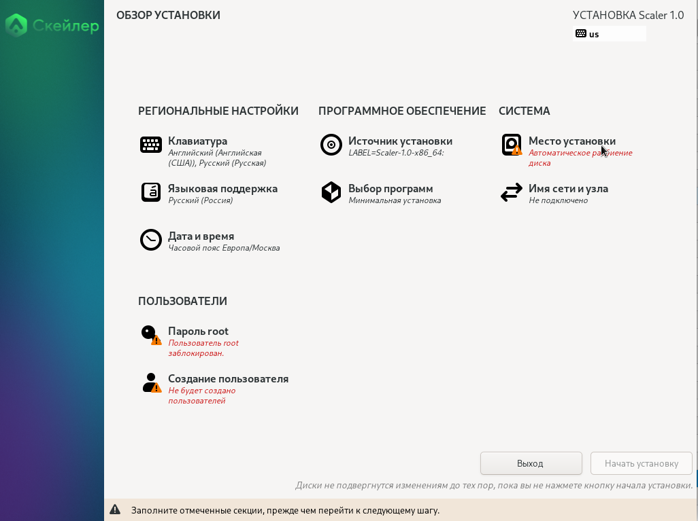Screen dimensions: 698x521
Task: Open the disk icon for Место установки
Action: [x=512, y=145]
